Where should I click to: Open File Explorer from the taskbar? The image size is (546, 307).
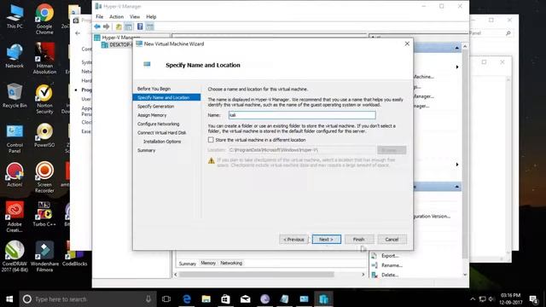tap(206, 299)
